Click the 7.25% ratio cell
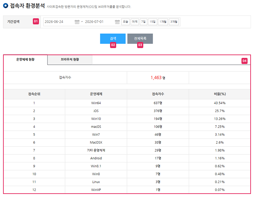 tap(220, 127)
